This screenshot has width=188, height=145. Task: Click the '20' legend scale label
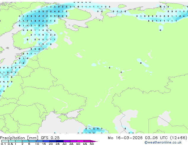[x=51, y=144]
